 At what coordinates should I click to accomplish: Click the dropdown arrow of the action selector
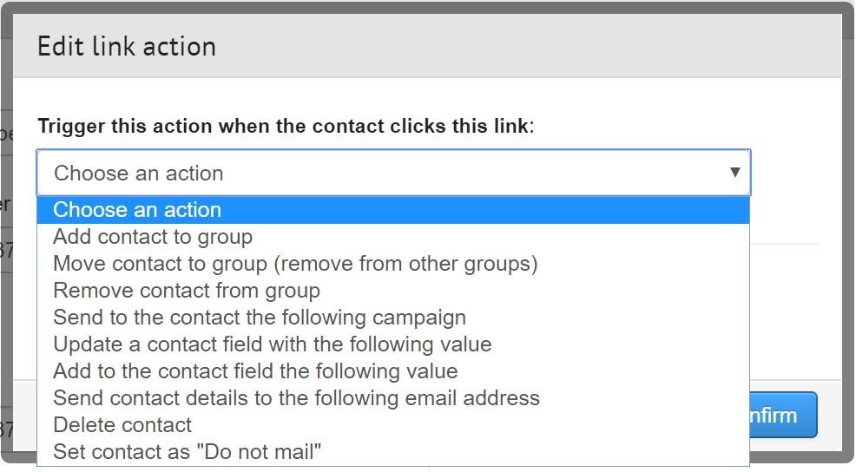coord(734,172)
